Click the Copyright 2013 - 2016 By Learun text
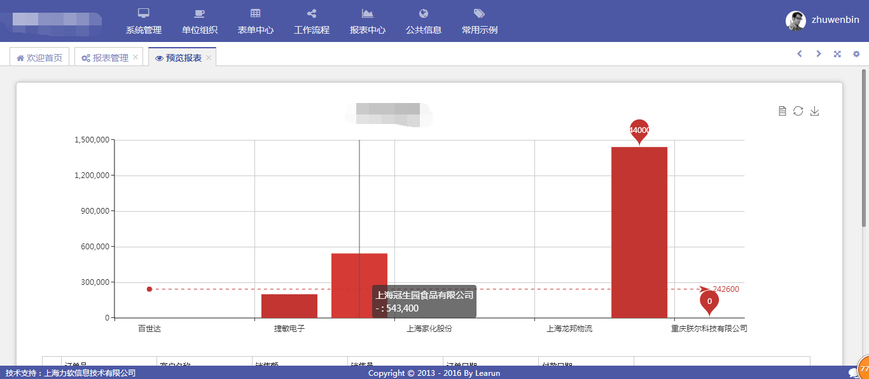This screenshot has width=869, height=379. (434, 373)
